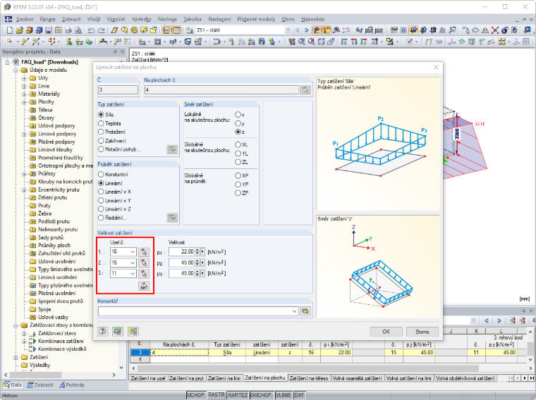Click the Undo arrow icon in toolbar

click(x=91, y=30)
